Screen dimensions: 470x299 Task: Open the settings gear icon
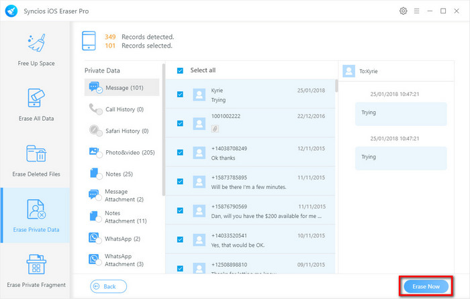click(403, 11)
